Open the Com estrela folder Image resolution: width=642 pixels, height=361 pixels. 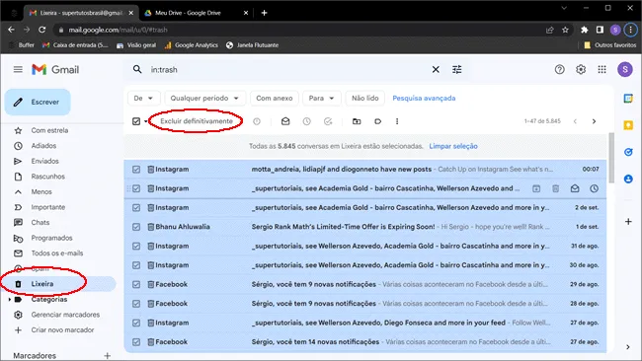point(49,130)
